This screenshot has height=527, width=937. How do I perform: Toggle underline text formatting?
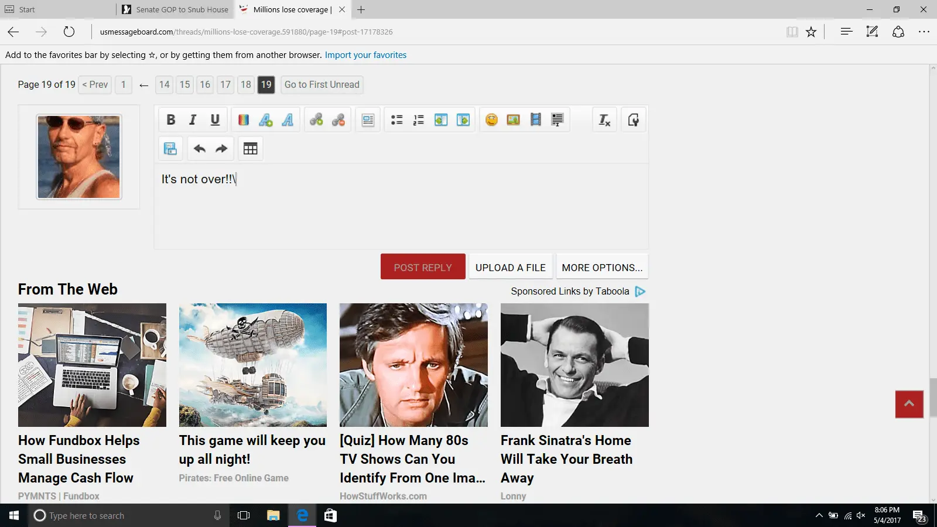[215, 120]
